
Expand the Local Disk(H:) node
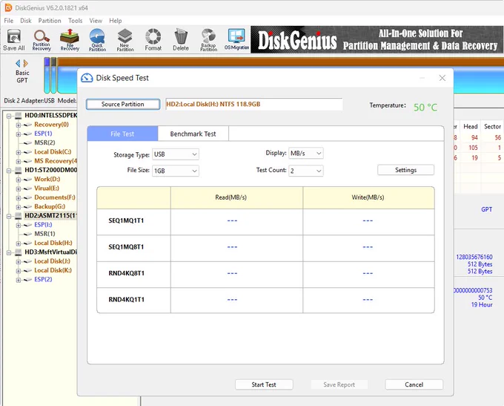point(19,243)
